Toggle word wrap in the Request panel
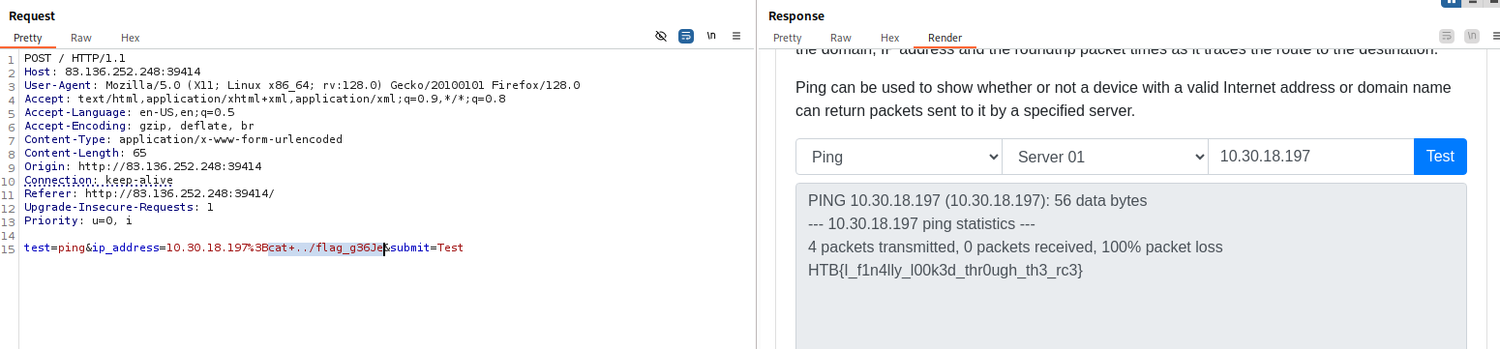Screen dimensions: 1500x349 tap(686, 36)
